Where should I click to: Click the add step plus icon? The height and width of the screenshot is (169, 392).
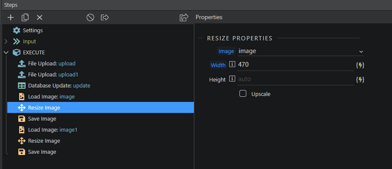click(11, 17)
